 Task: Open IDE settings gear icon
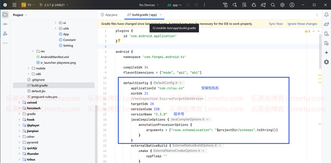(x=282, y=5)
